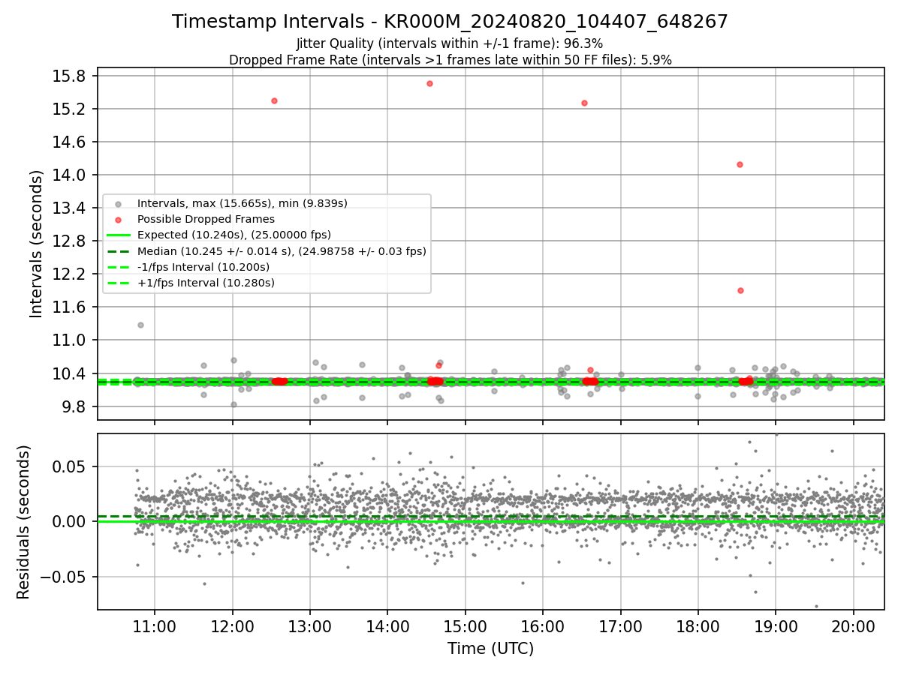Viewport: 901px width, 675px height.
Task: Click legend entry 'Possible Dropped Frames'
Action: pyautogui.click(x=206, y=219)
